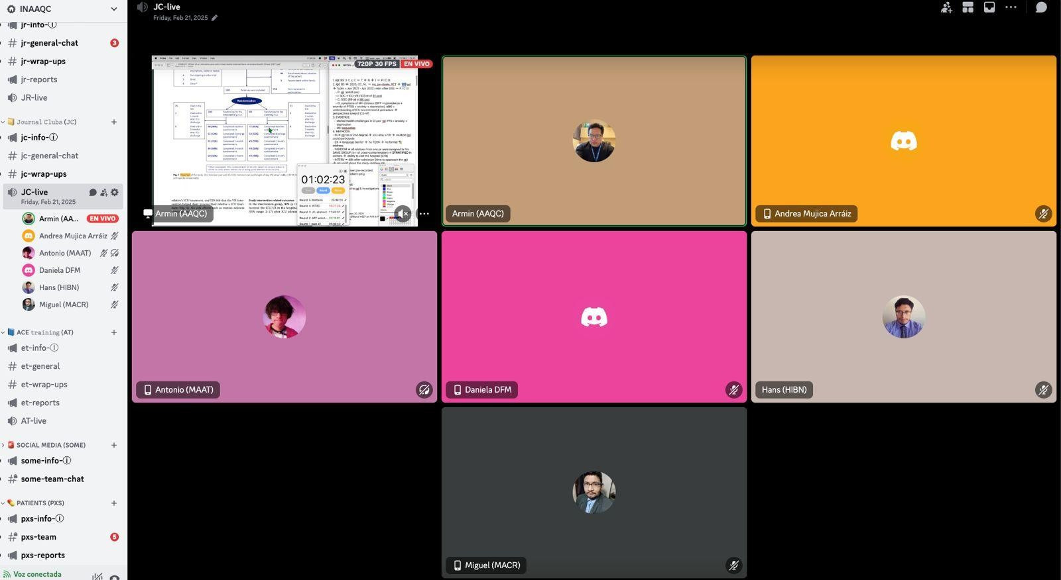Switch the video layout with the grid icon

pyautogui.click(x=967, y=7)
